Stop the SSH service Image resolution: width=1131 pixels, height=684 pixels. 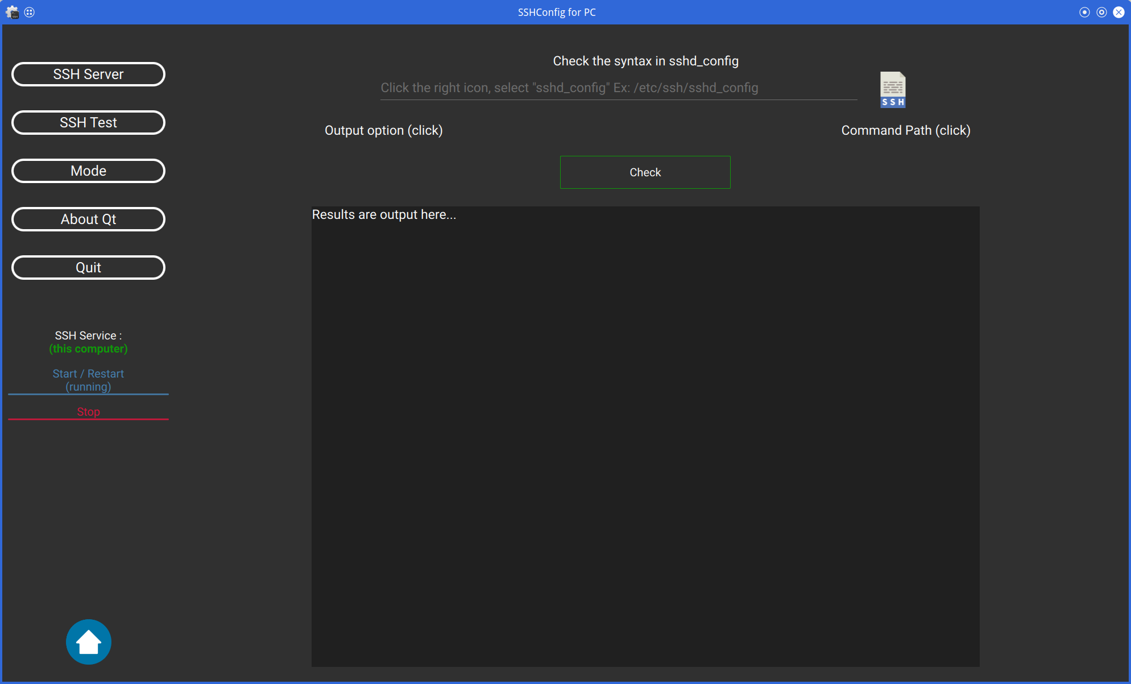[x=88, y=412]
